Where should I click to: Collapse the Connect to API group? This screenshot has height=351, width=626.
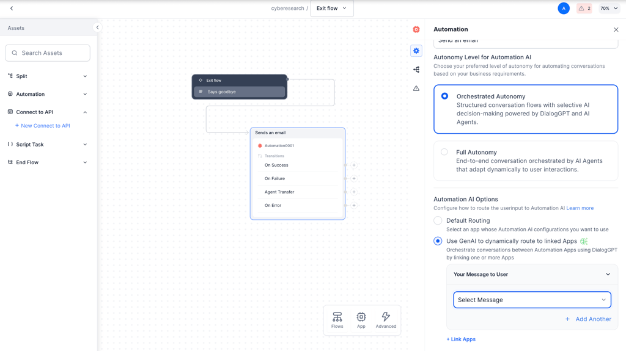pyautogui.click(x=85, y=112)
